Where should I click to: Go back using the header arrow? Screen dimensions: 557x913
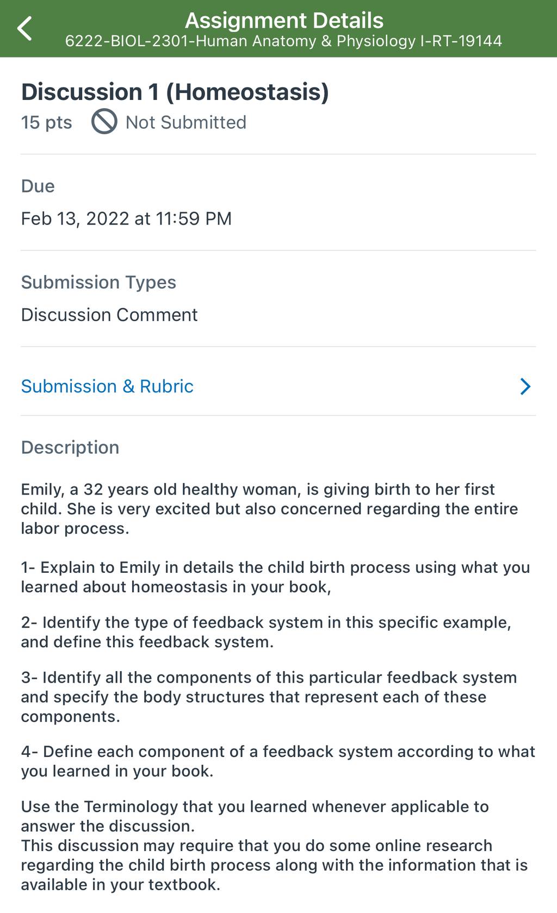click(x=25, y=28)
